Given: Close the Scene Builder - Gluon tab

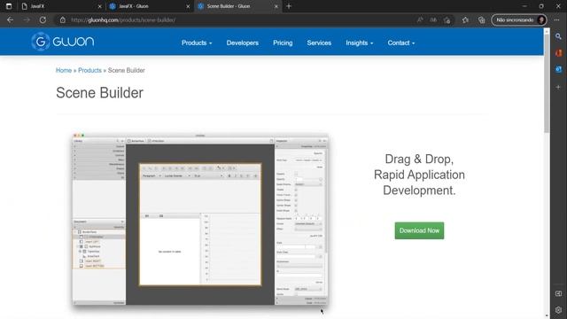Looking at the screenshot, I should [276, 6].
